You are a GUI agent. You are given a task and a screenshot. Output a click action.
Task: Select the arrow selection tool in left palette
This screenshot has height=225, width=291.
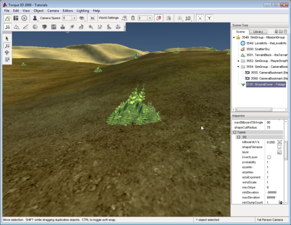point(8,39)
